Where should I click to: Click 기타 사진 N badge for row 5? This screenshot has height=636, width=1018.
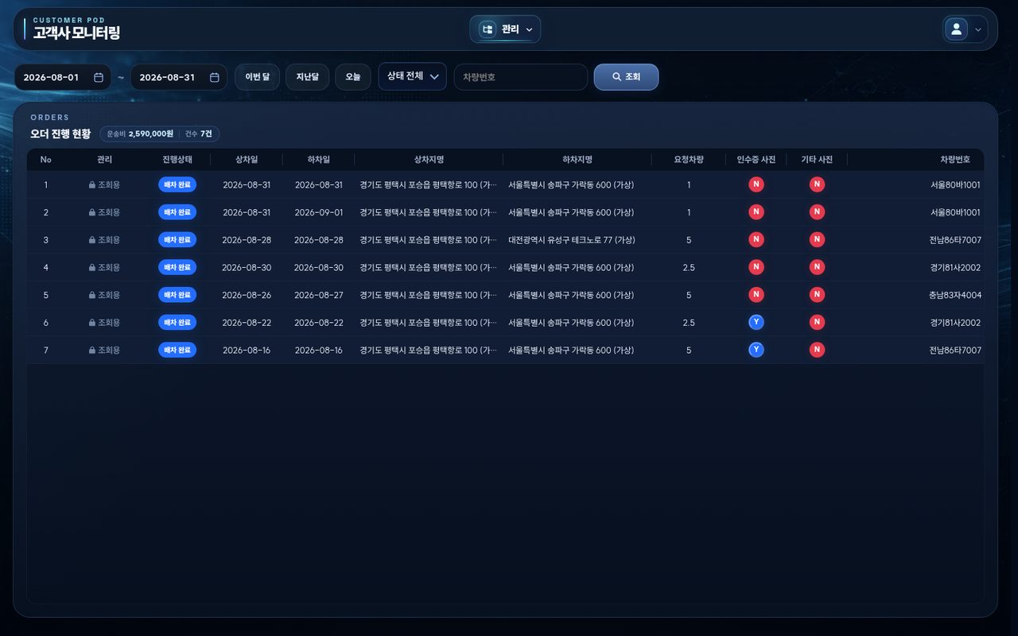(817, 295)
